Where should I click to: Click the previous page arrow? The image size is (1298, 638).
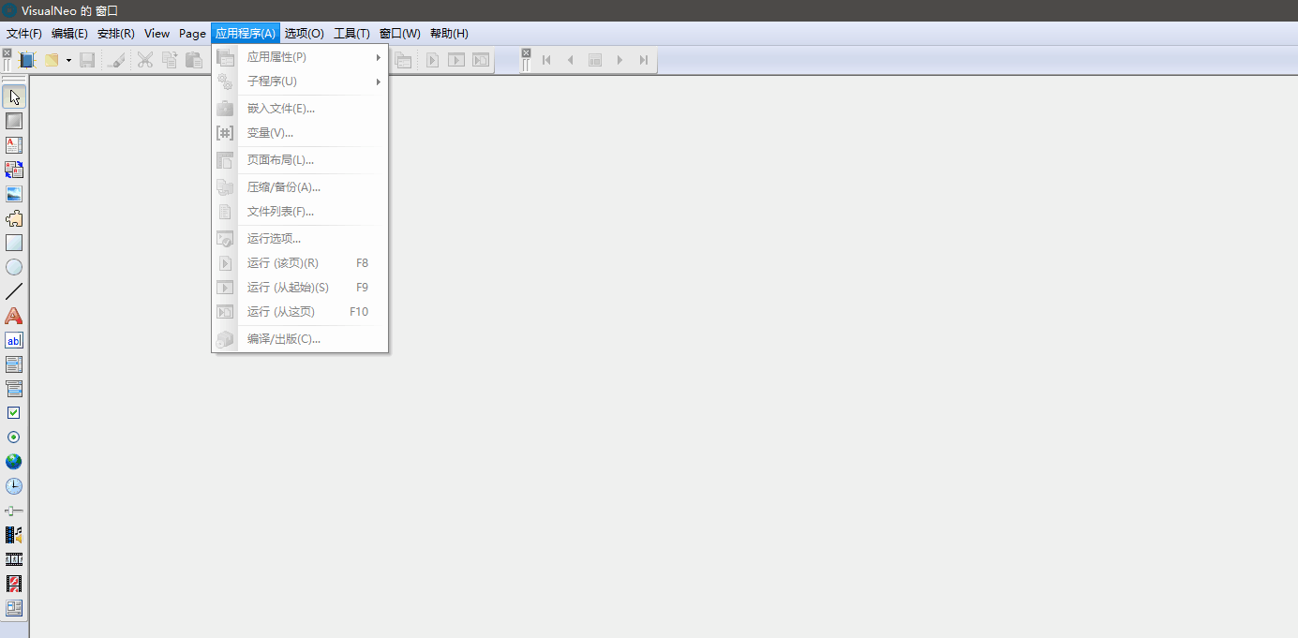point(571,60)
